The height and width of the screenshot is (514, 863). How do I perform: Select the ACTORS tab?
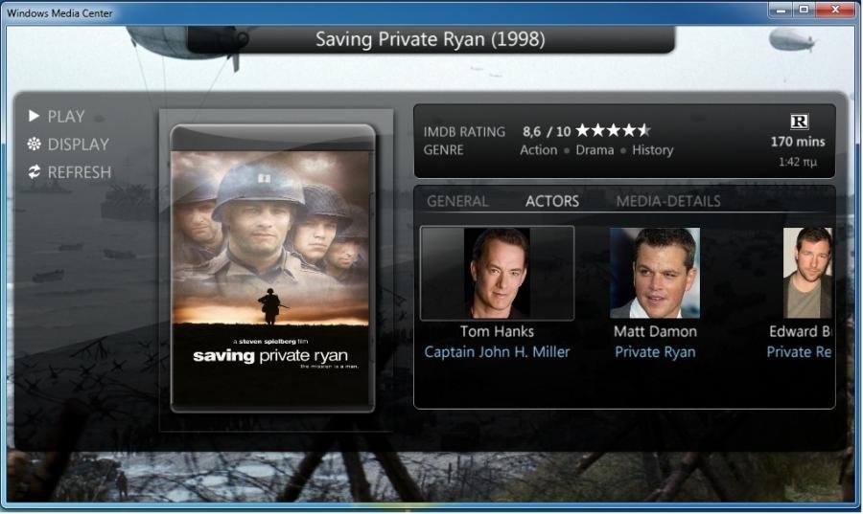point(552,201)
